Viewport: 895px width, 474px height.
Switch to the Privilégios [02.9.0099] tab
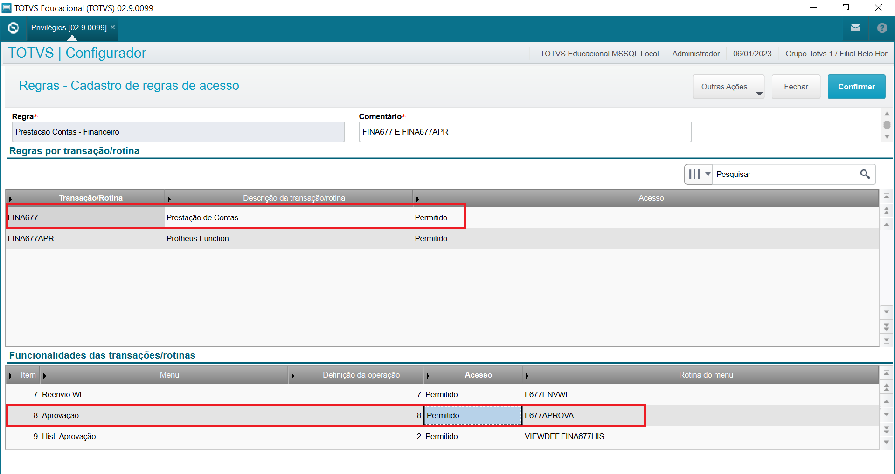tap(69, 27)
